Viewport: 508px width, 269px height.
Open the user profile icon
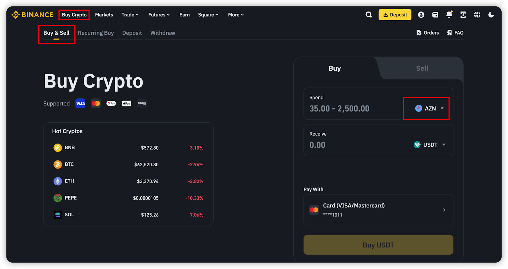pyautogui.click(x=421, y=15)
